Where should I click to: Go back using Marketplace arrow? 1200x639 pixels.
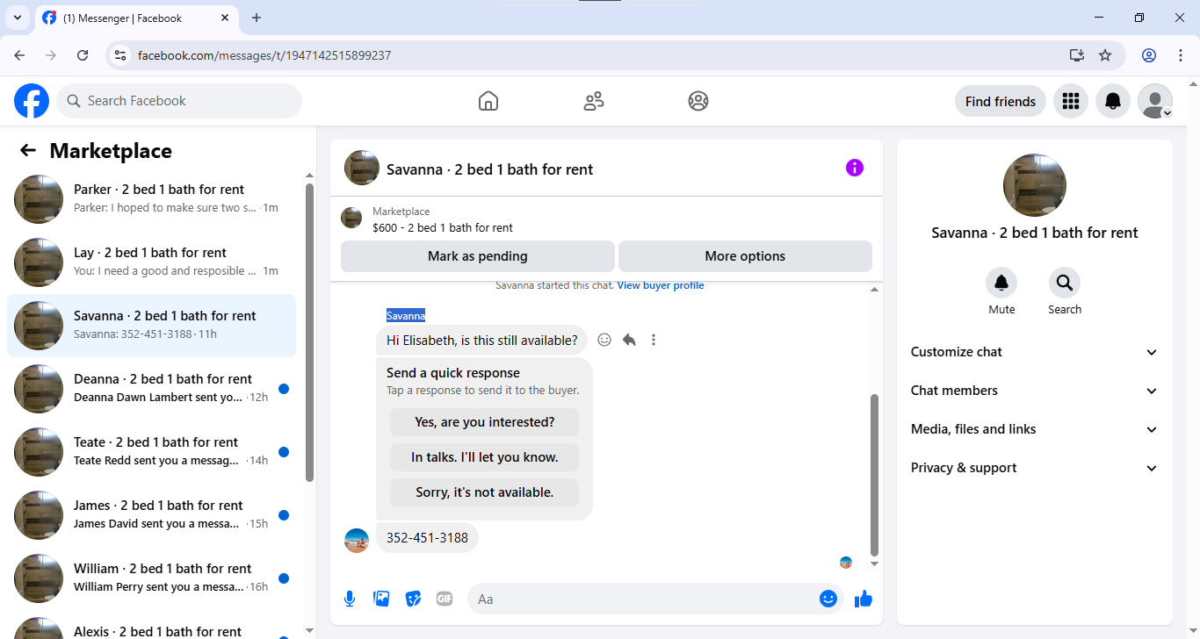click(x=28, y=150)
